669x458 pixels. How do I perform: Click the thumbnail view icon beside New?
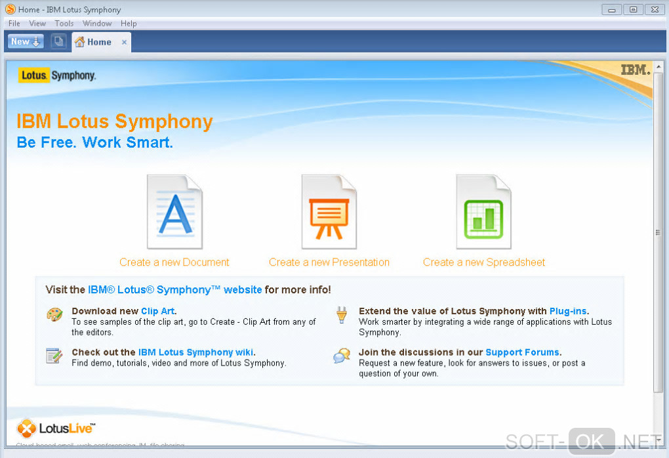click(58, 41)
